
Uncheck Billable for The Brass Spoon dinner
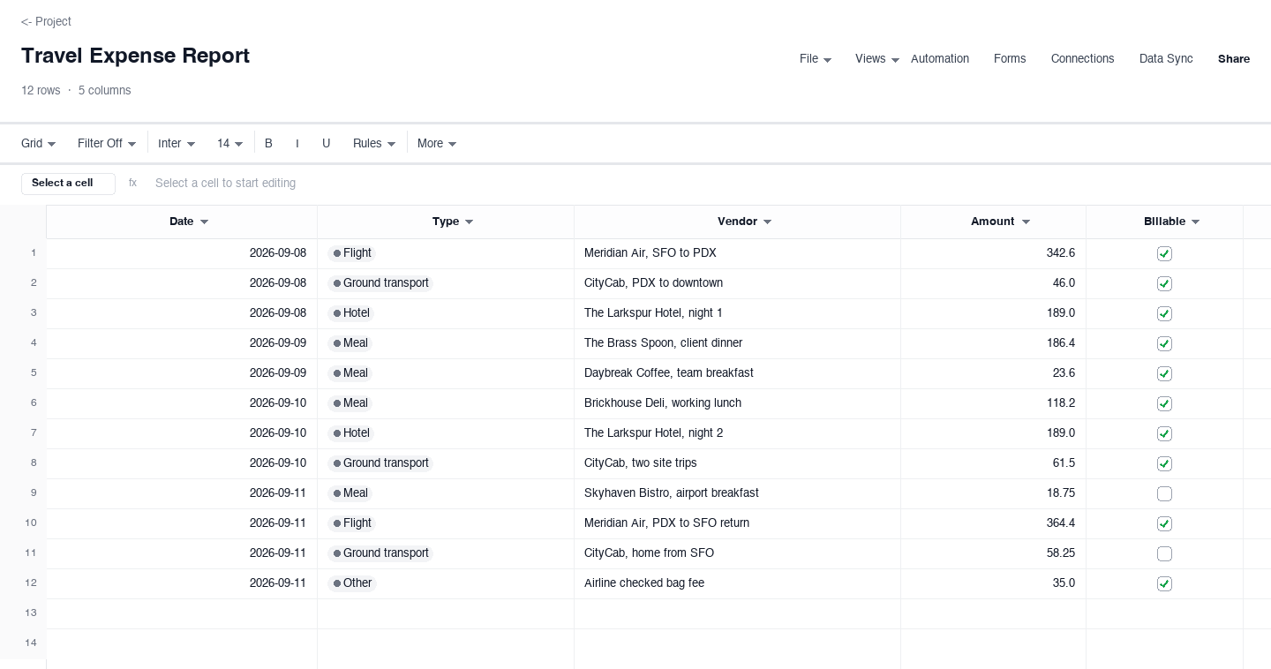click(x=1164, y=343)
